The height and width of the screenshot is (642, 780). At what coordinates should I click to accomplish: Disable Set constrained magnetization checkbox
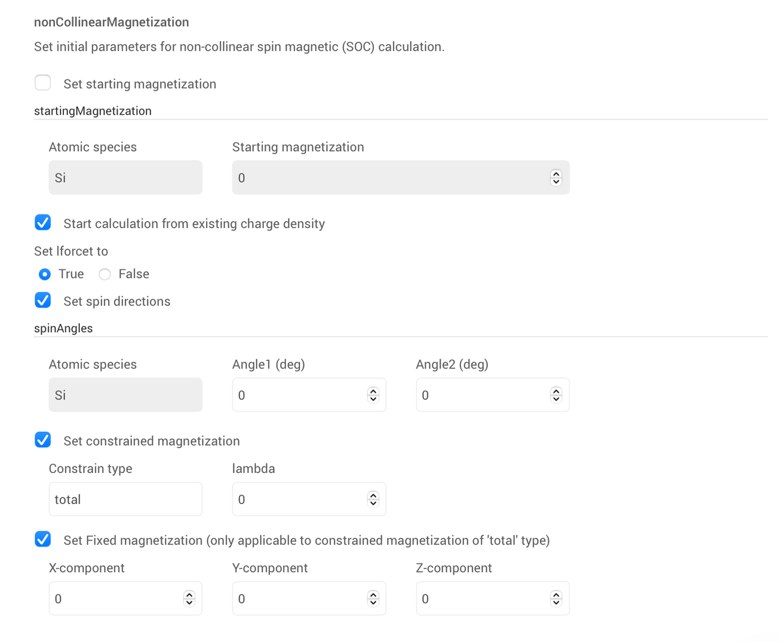click(43, 440)
